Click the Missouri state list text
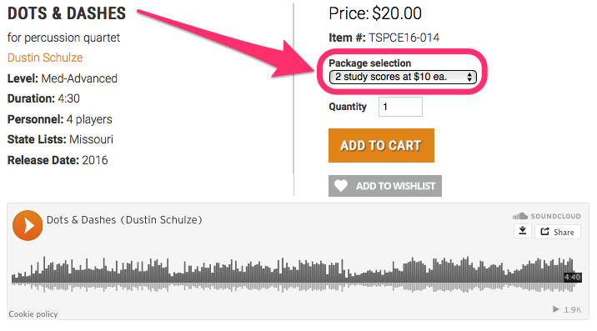Screen dimensions: 597x331 tap(91, 139)
